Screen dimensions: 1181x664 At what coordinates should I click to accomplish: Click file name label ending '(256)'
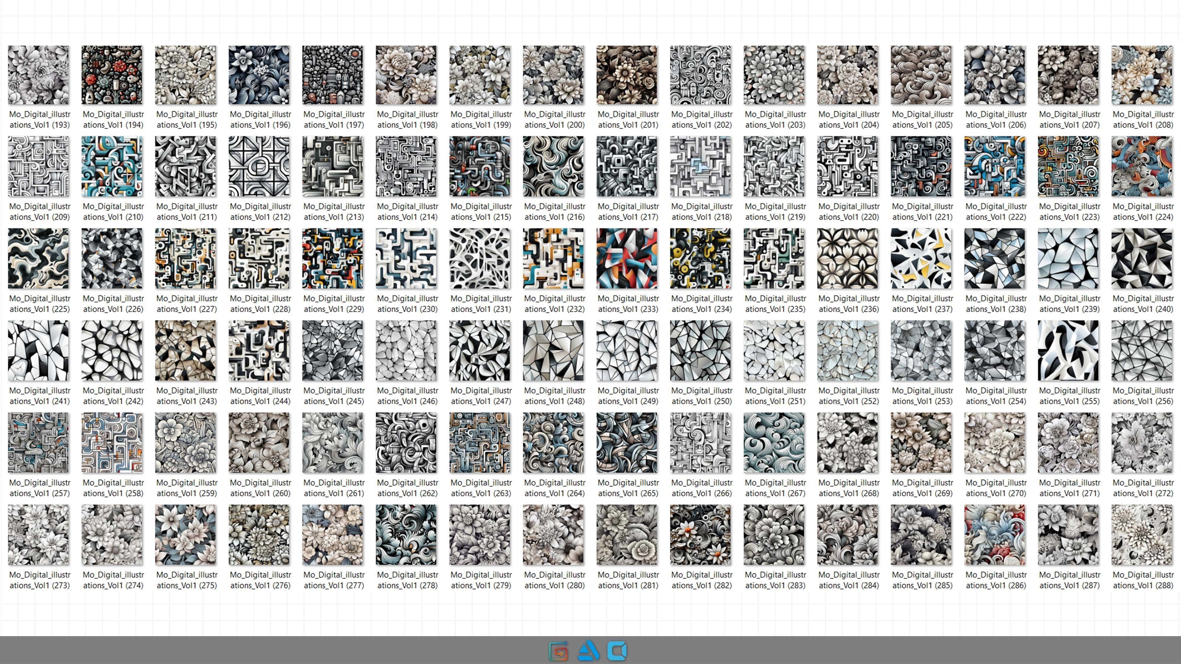tap(1143, 396)
